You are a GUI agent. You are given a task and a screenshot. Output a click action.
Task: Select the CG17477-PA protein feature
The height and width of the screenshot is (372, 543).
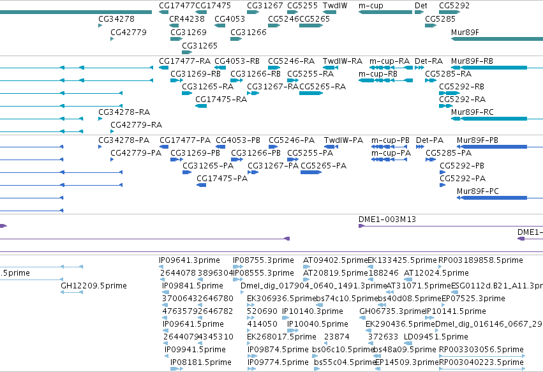click(164, 147)
